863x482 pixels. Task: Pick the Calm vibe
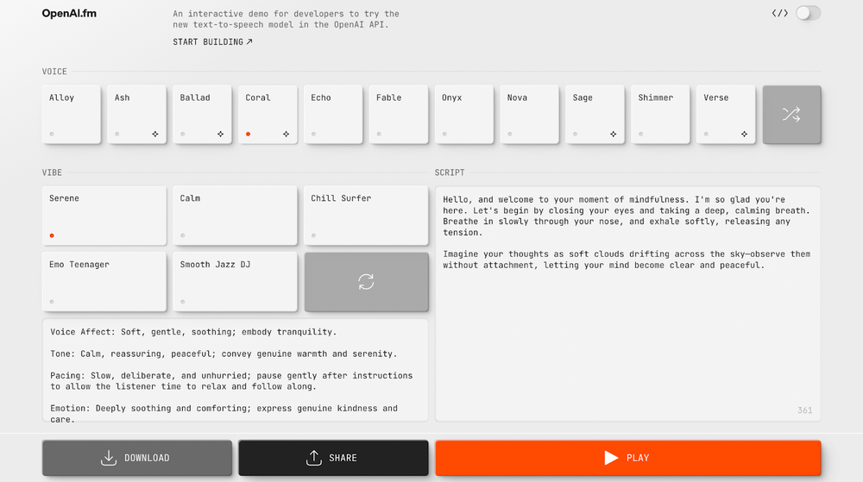pos(235,216)
